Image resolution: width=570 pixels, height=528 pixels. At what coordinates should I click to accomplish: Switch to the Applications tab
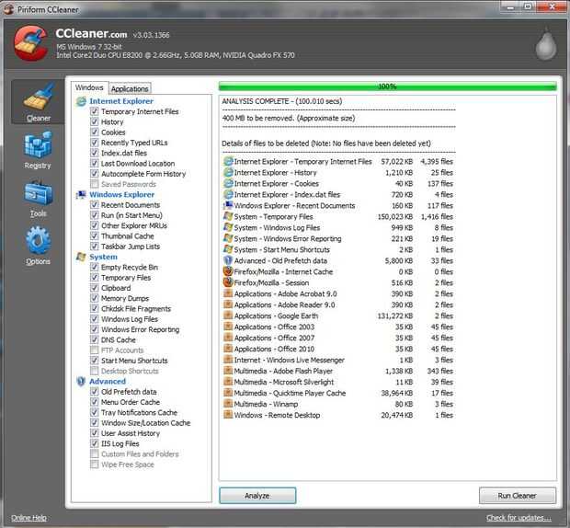click(x=130, y=88)
